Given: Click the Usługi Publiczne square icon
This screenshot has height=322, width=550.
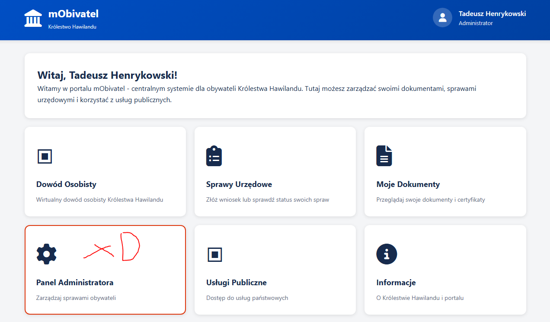Looking at the screenshot, I should click(x=214, y=254).
